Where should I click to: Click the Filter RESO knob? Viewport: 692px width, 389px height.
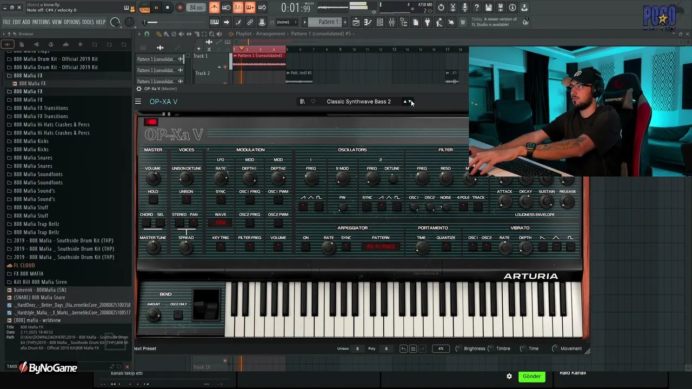tap(445, 178)
